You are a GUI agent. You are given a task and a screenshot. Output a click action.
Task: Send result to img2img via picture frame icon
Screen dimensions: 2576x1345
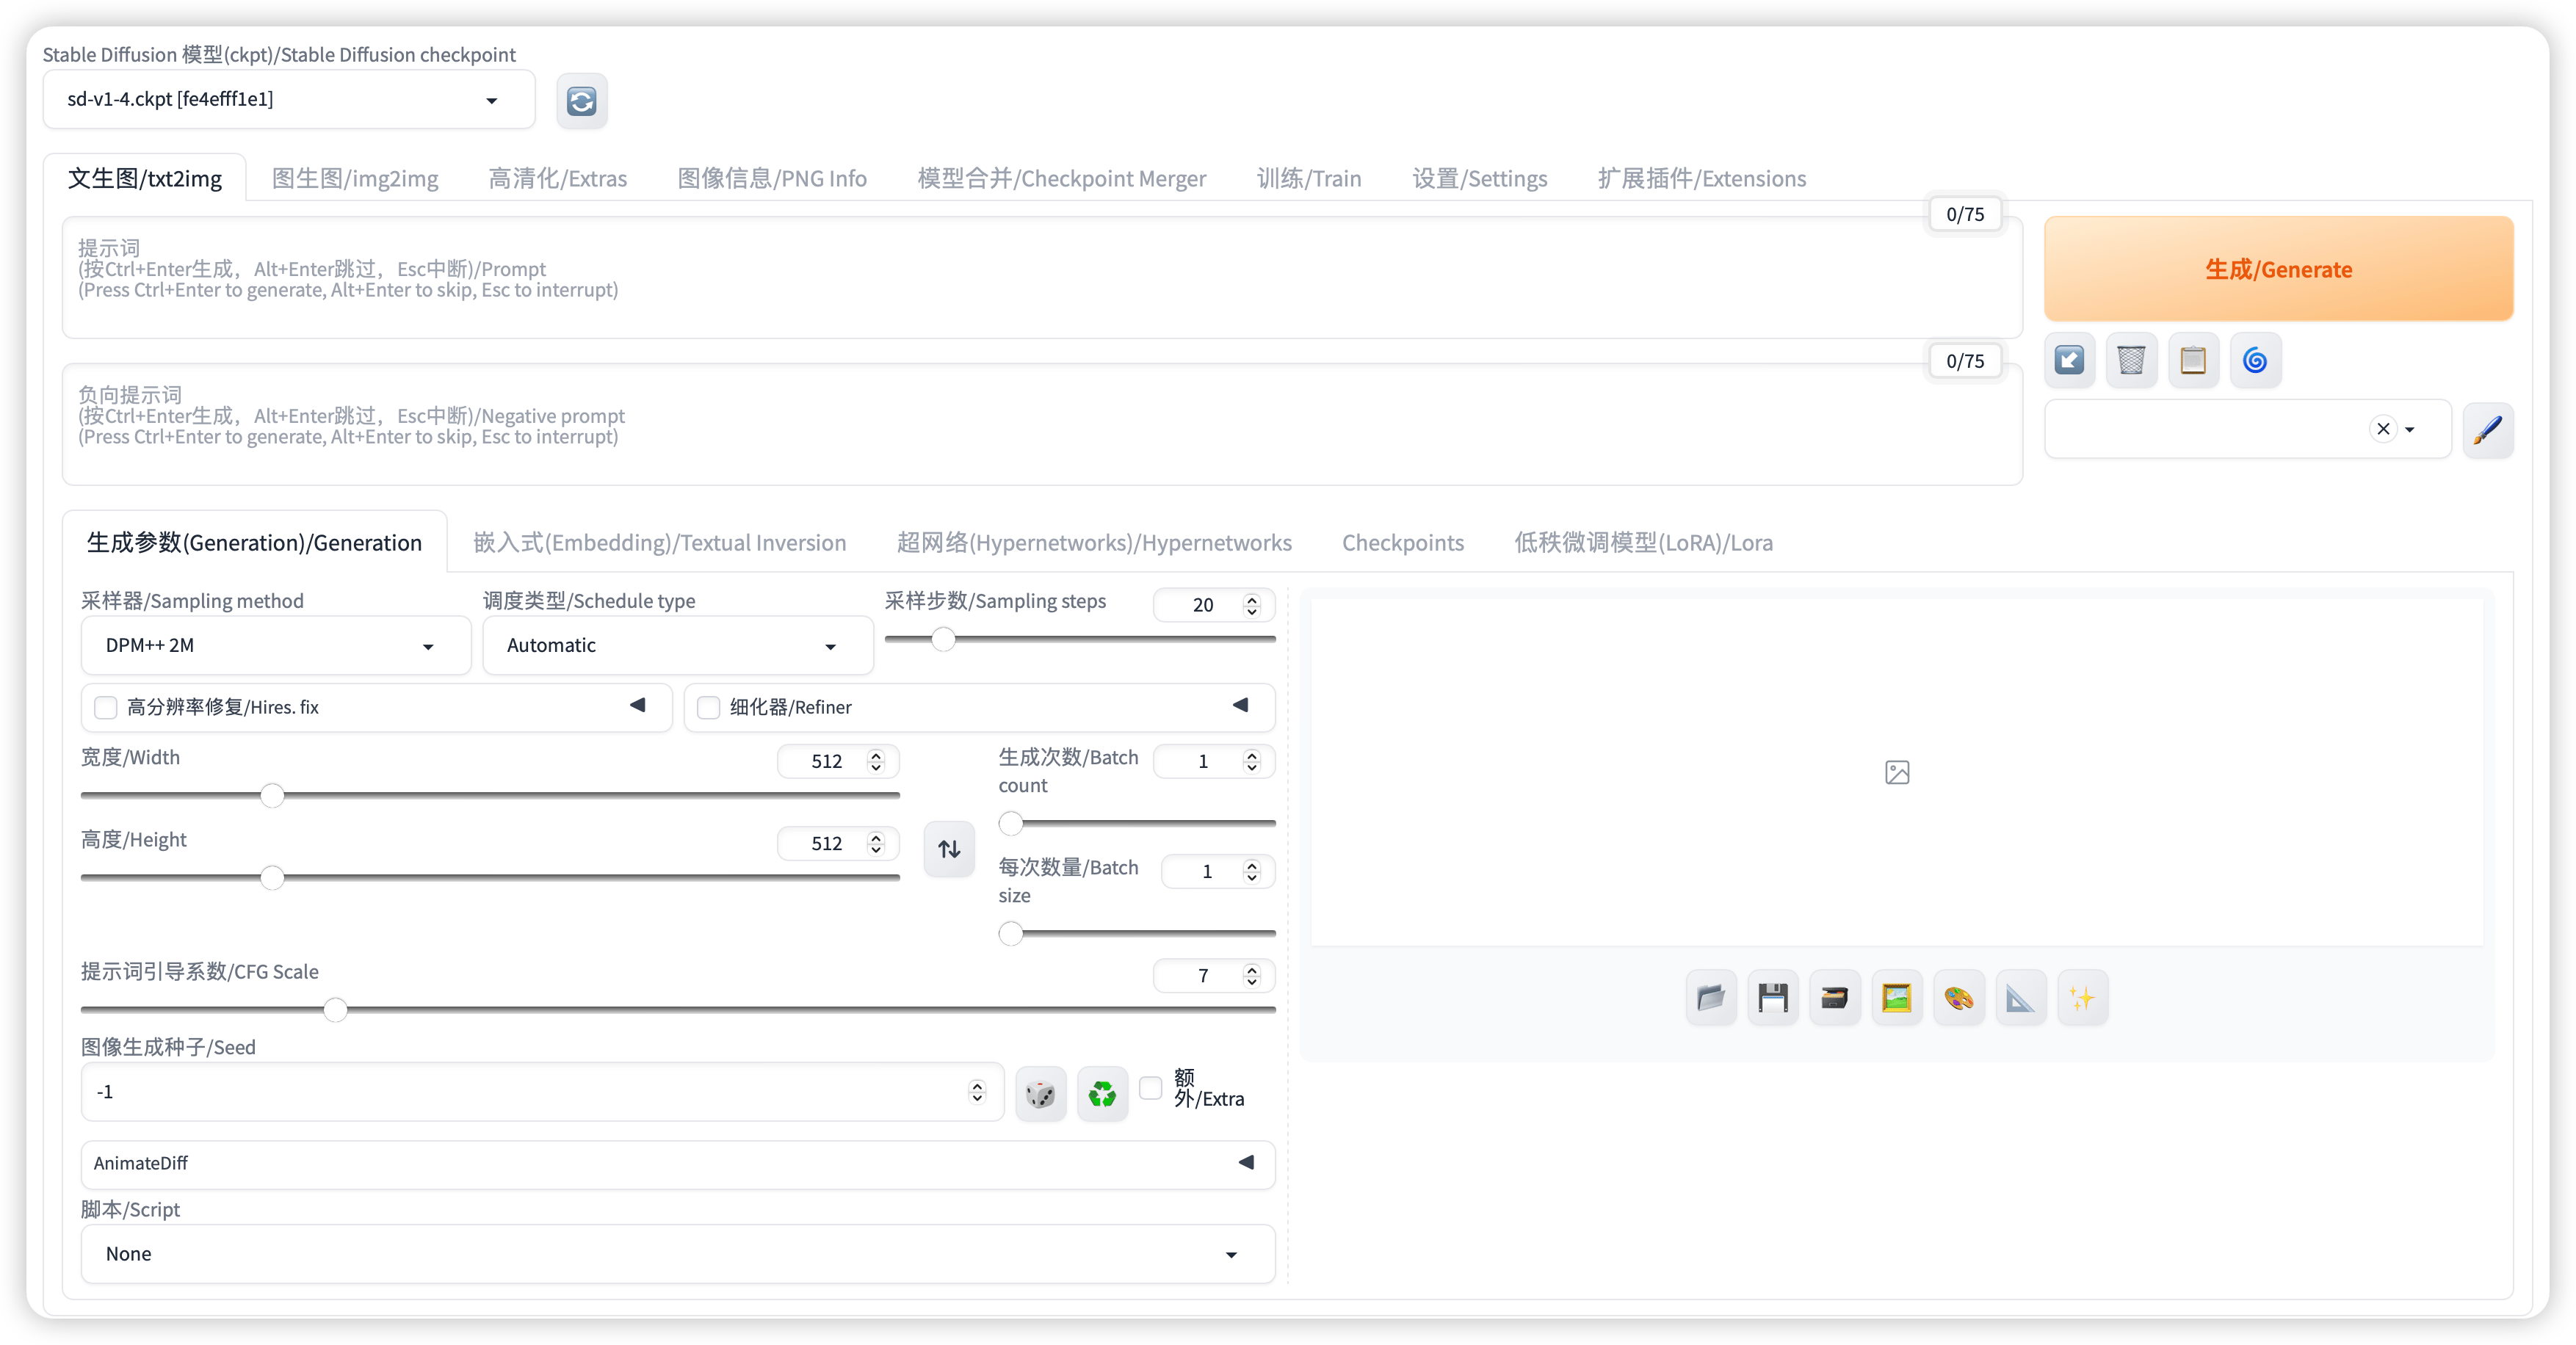(x=1897, y=997)
